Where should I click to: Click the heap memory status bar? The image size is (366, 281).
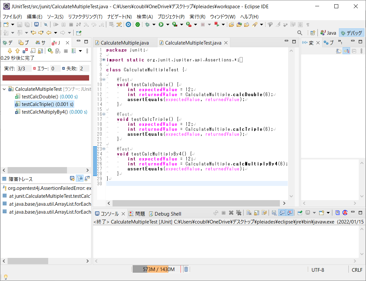click(157, 269)
